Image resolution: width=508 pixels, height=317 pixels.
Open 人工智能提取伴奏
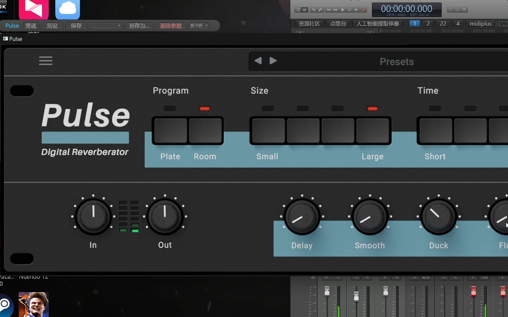click(378, 23)
